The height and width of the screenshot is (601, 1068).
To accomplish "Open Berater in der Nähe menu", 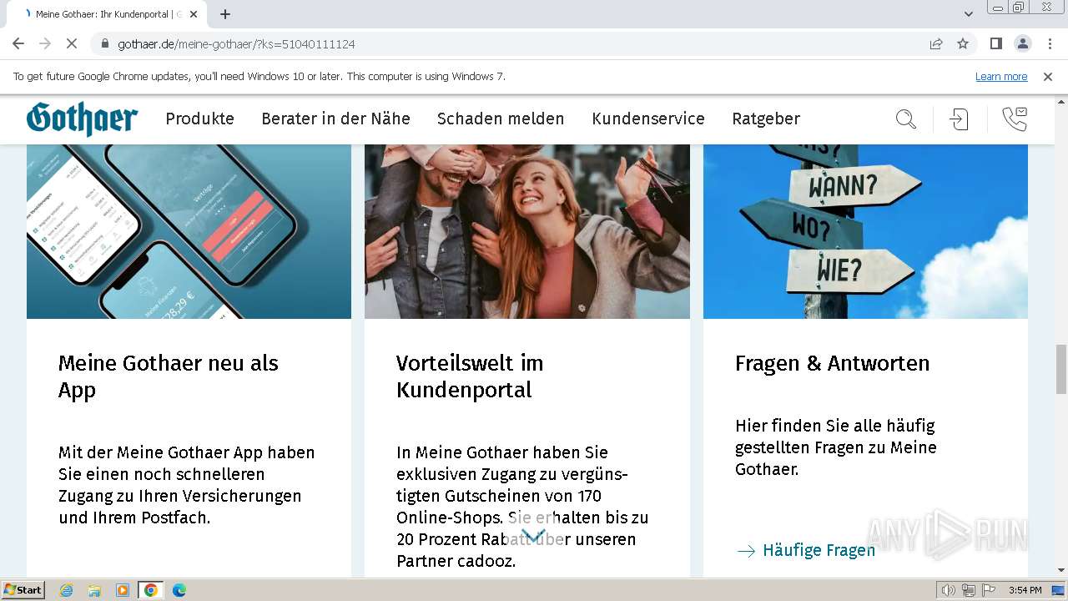I will 335,119.
